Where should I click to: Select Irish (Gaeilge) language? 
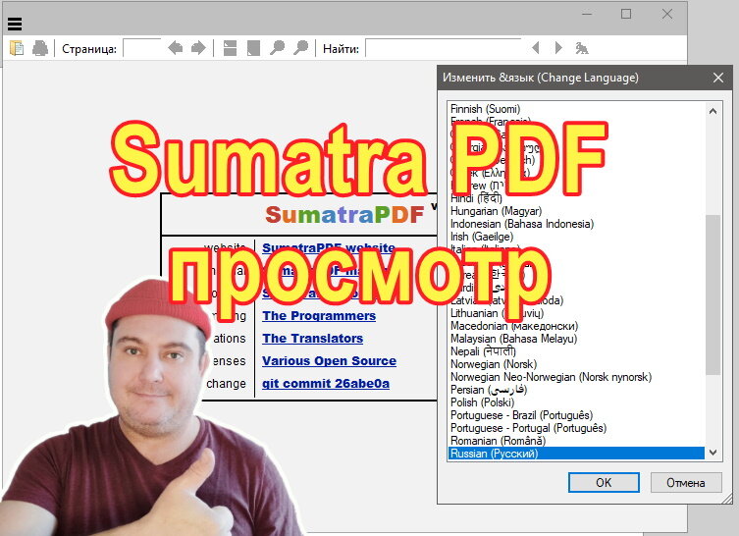click(x=576, y=237)
